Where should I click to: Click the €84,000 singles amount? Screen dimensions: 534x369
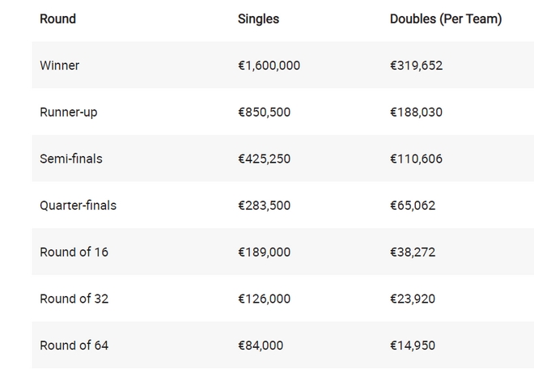tap(261, 346)
